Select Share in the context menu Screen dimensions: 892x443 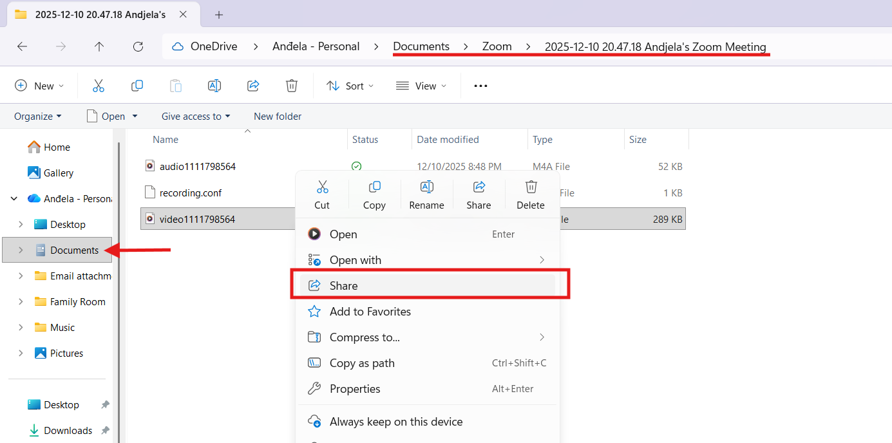pyautogui.click(x=344, y=286)
